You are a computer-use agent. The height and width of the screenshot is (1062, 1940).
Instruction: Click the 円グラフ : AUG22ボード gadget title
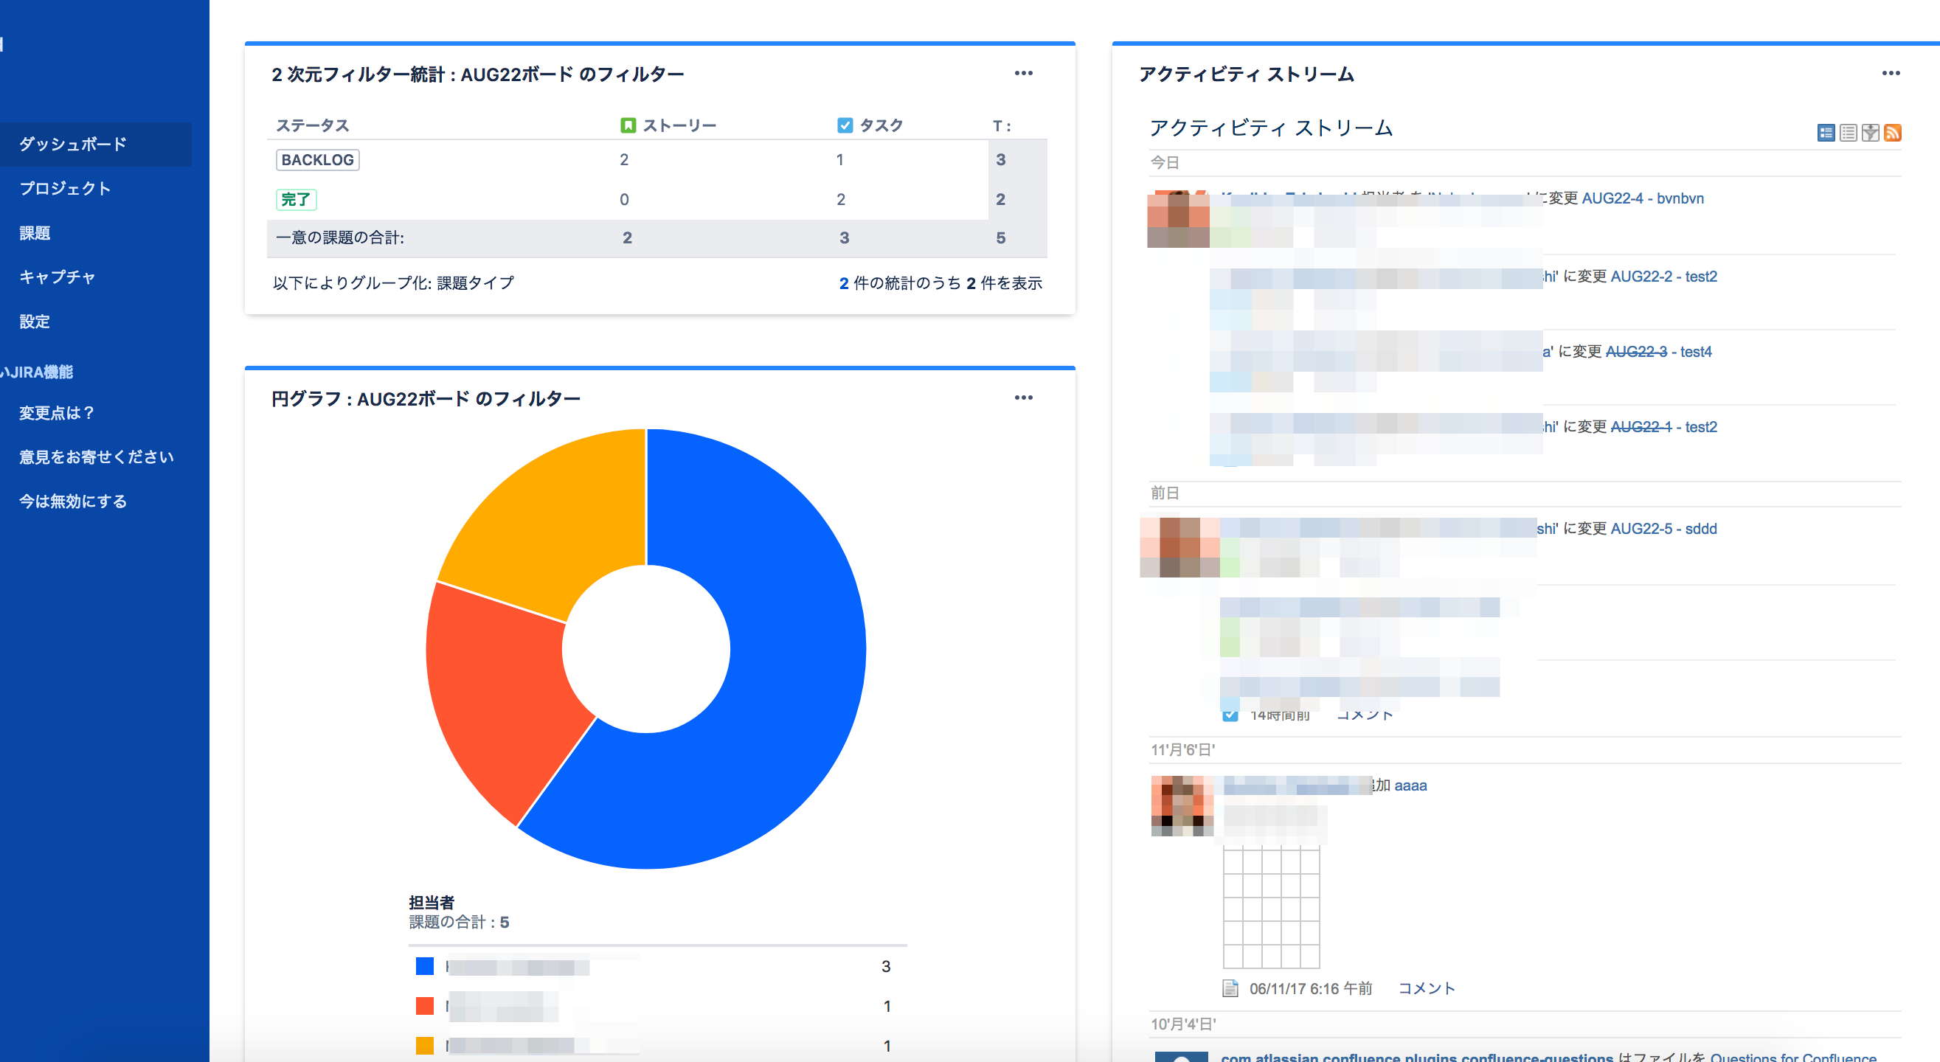click(x=426, y=398)
